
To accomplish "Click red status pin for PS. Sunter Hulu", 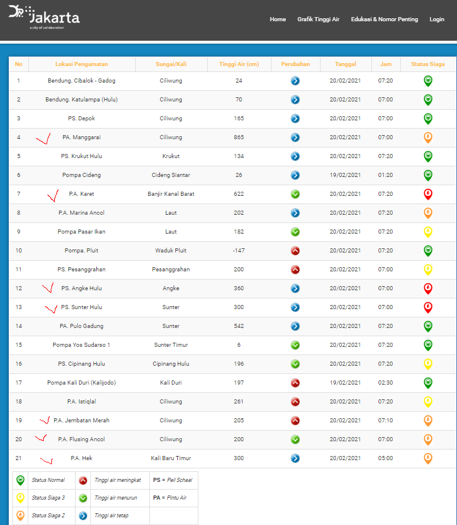I will [x=428, y=307].
